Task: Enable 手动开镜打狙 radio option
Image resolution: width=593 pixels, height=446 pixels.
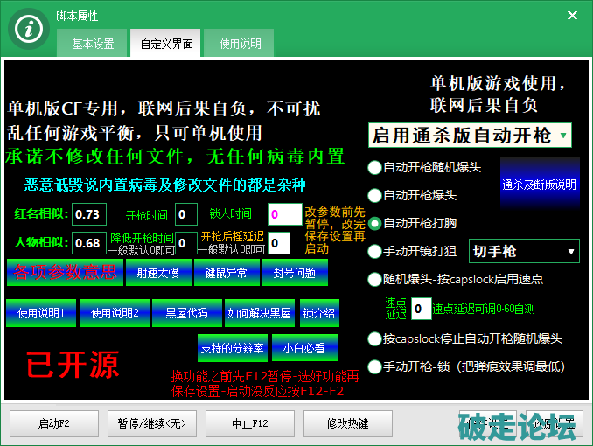Action: pos(374,252)
